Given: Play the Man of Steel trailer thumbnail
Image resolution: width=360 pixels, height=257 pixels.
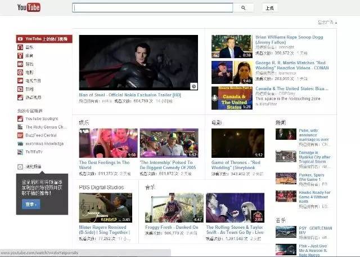Looking at the screenshot, I should point(138,63).
